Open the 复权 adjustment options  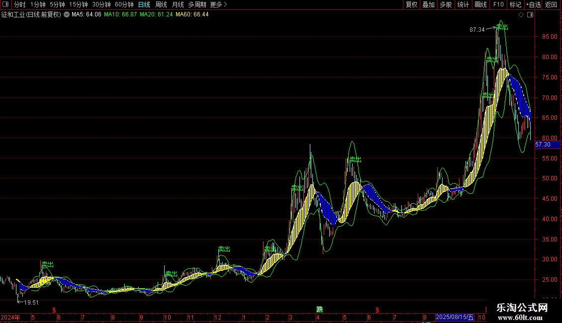pos(411,4)
